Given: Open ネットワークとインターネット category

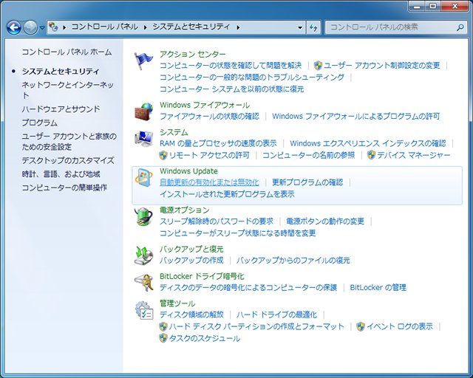Looking at the screenshot, I should click(x=67, y=90).
